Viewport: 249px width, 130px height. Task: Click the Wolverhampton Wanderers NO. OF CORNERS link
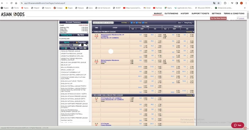[112, 36]
